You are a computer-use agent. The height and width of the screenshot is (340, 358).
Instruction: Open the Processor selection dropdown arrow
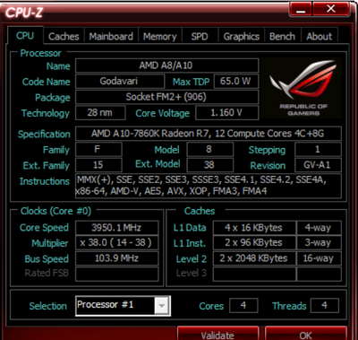coord(162,306)
